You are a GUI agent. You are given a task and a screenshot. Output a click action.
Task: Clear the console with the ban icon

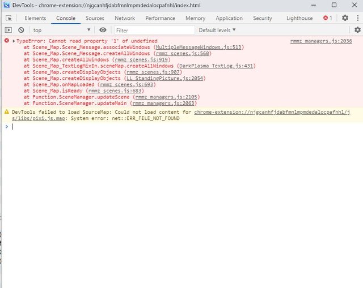pos(21,30)
